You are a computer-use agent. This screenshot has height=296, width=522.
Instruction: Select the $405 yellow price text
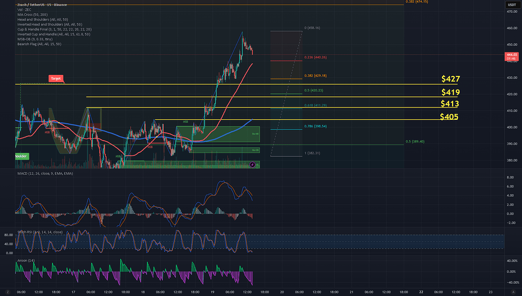pos(449,117)
